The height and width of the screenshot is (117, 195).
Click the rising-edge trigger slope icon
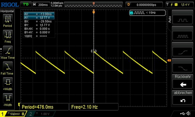tap(172, 5)
